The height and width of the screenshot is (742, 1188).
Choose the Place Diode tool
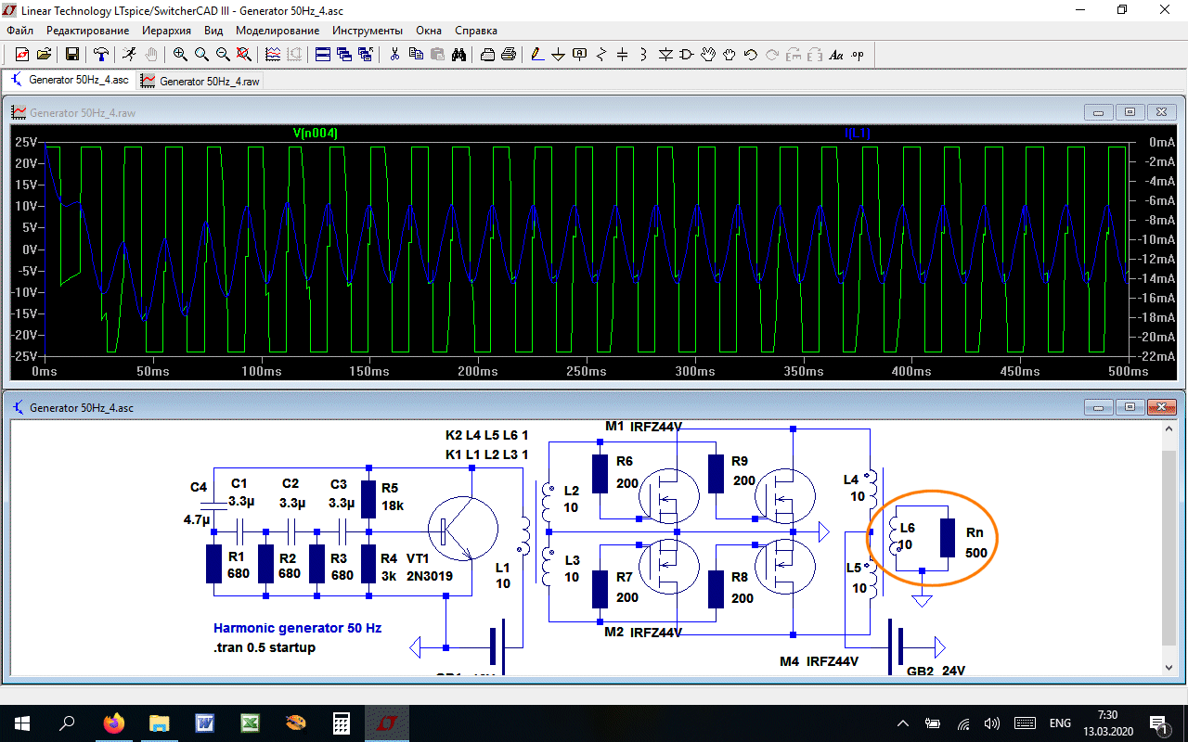coord(665,55)
